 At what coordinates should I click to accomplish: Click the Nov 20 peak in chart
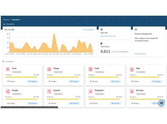(54, 34)
